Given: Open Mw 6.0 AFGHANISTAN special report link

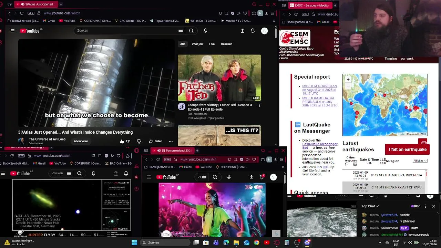Looking at the screenshot, I should pyautogui.click(x=319, y=90).
